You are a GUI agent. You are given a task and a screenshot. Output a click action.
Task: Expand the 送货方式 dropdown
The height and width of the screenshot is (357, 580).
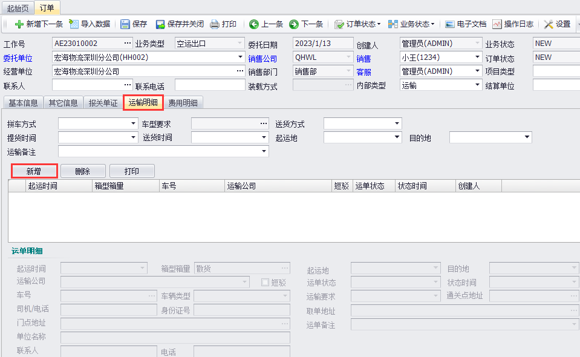click(397, 123)
